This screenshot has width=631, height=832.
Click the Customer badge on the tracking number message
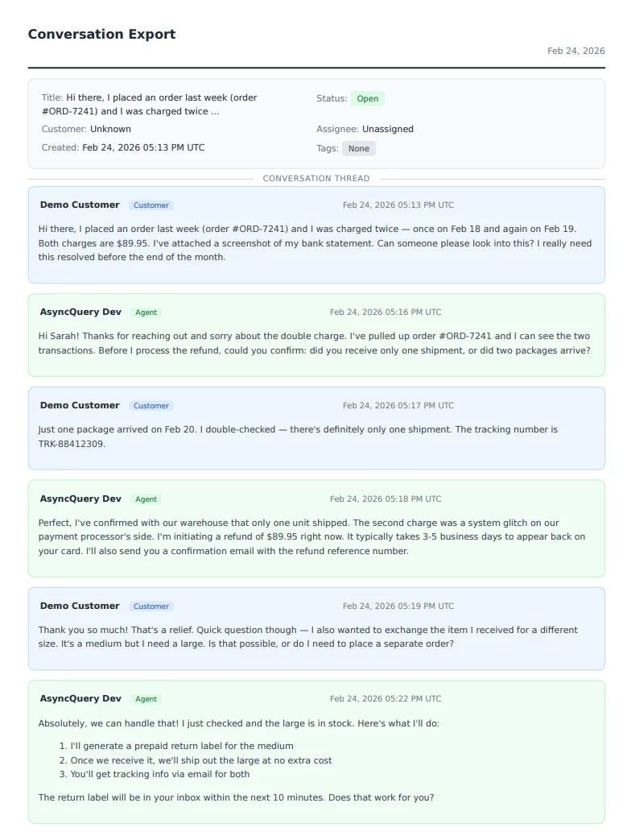[x=151, y=406]
